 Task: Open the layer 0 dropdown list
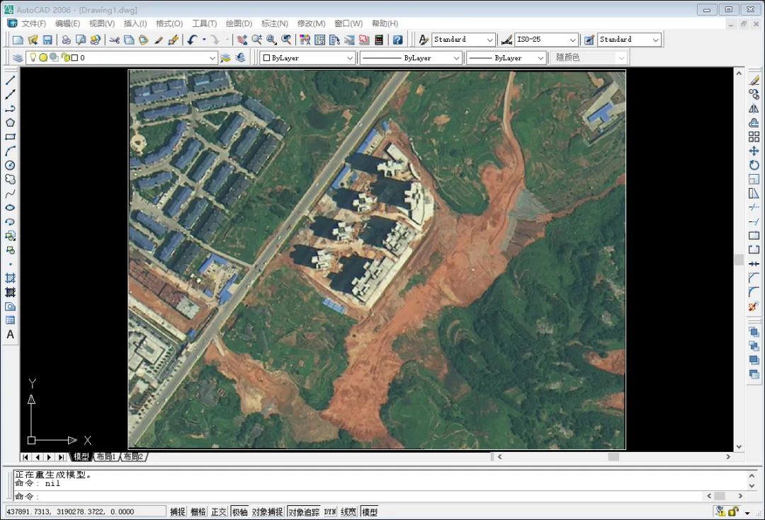pos(212,57)
